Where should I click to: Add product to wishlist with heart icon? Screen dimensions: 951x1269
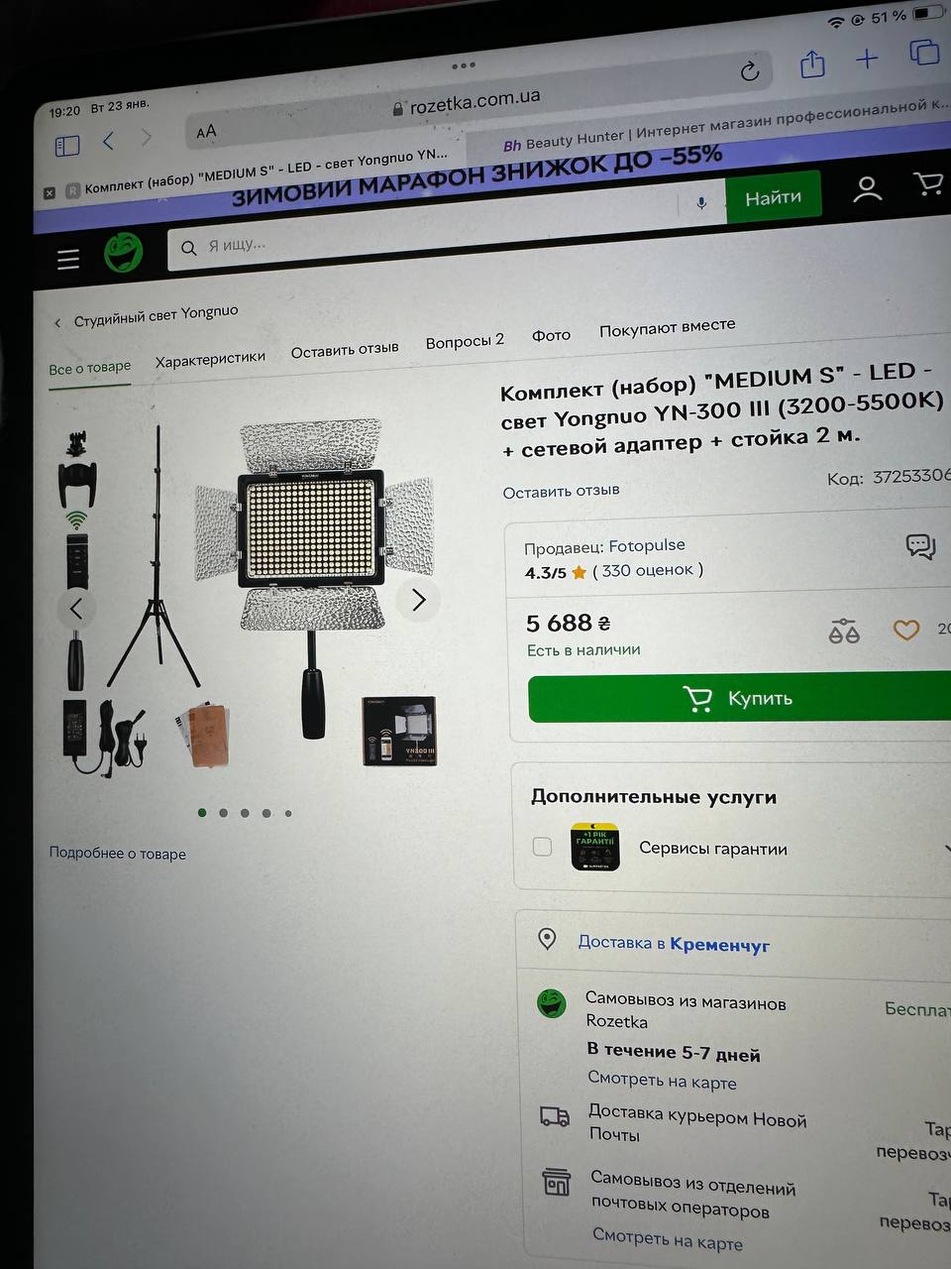(x=906, y=630)
